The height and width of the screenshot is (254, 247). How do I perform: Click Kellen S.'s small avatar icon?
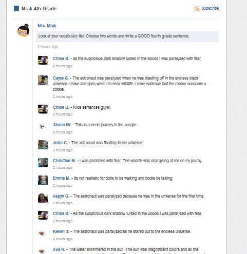(43, 233)
